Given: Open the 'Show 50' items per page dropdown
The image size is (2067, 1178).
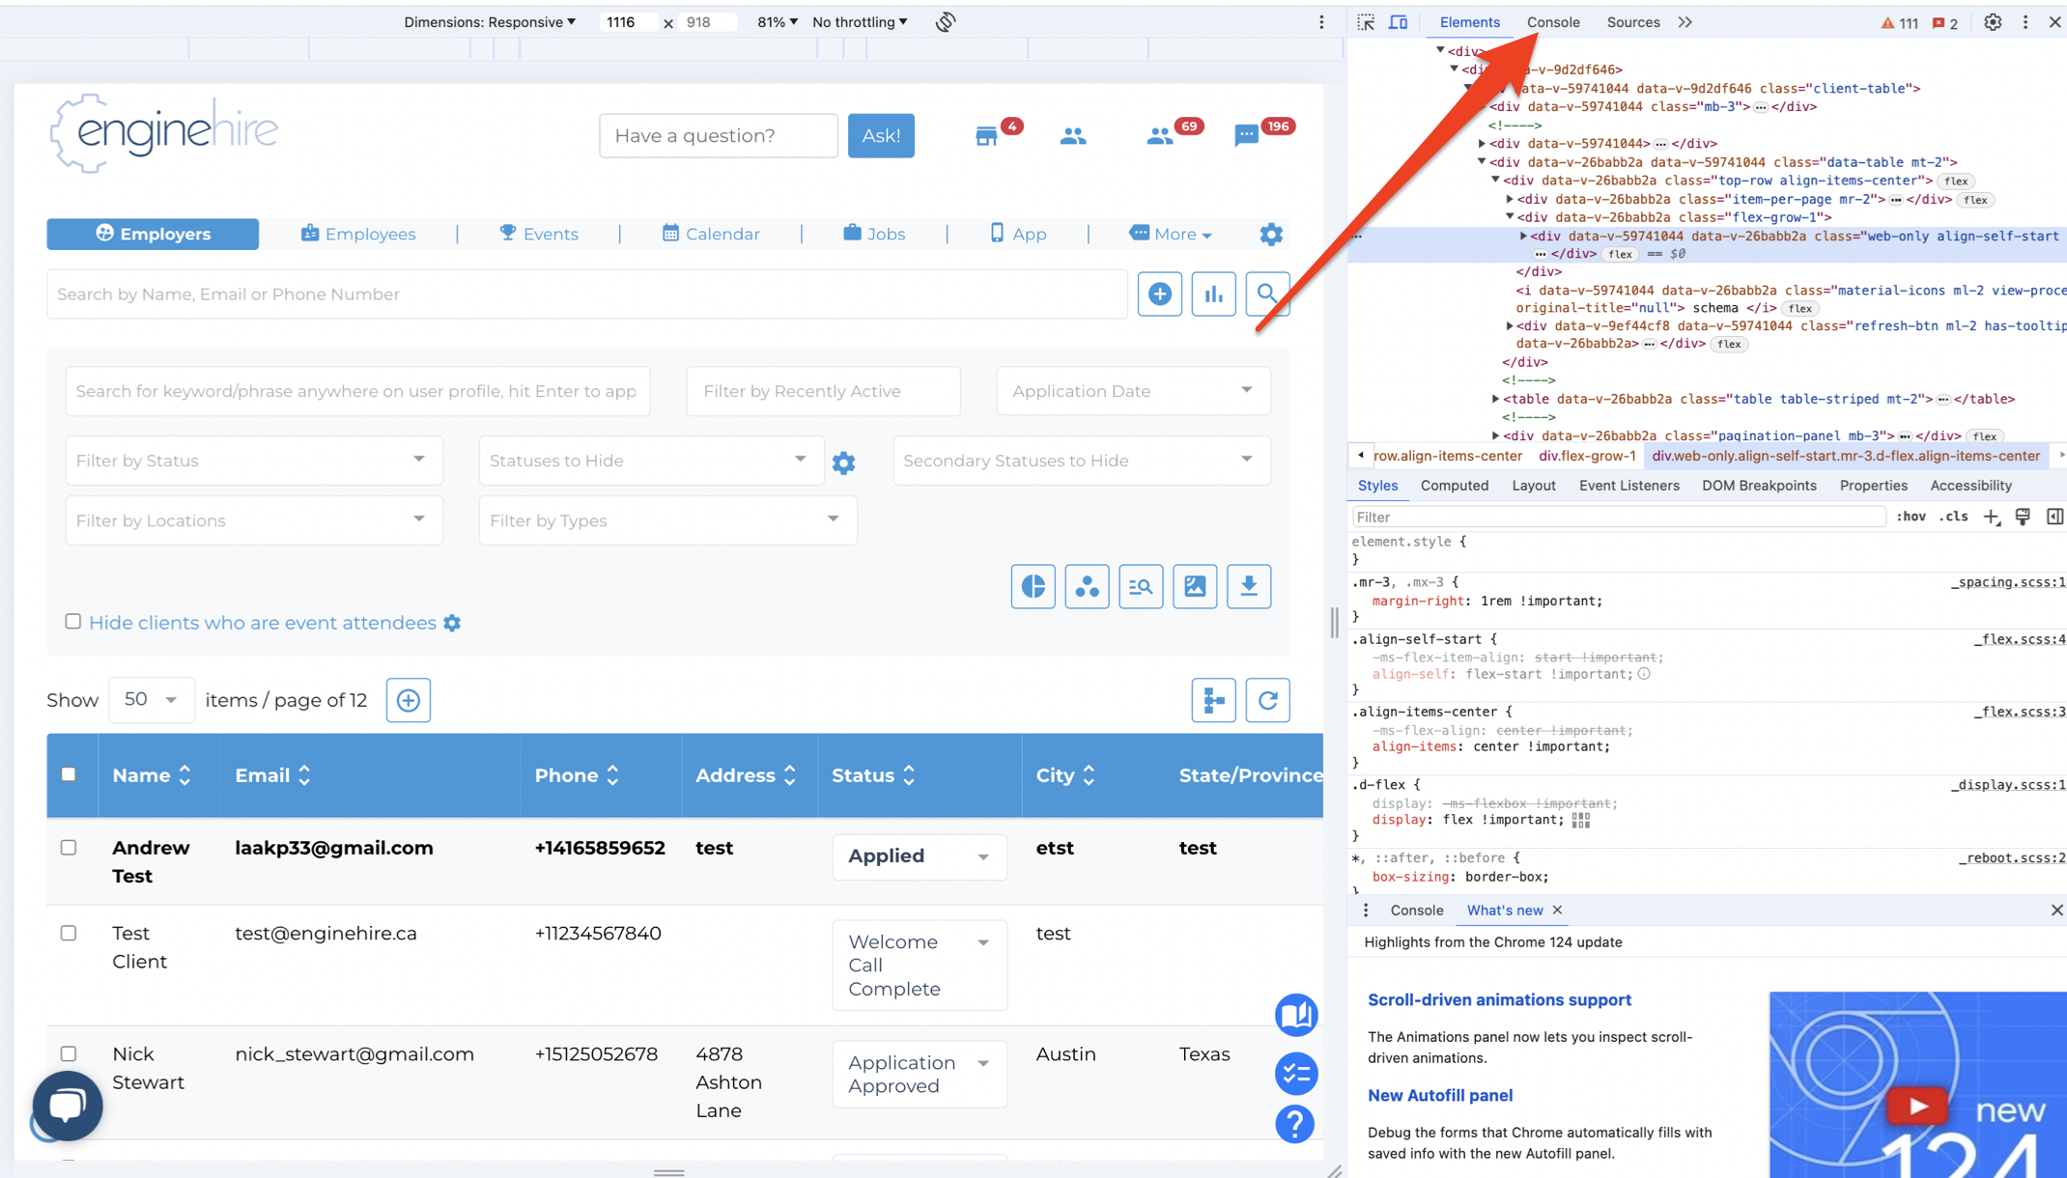Looking at the screenshot, I should click(x=152, y=699).
